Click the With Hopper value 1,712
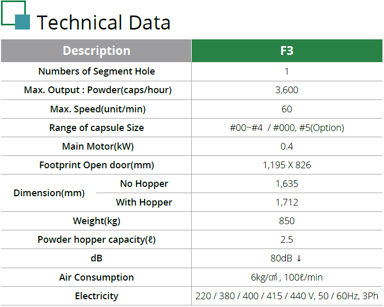 coord(287,202)
